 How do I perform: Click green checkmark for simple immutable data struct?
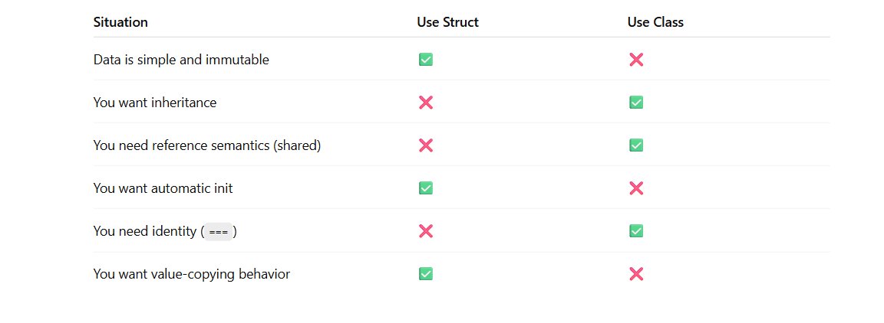(x=426, y=59)
